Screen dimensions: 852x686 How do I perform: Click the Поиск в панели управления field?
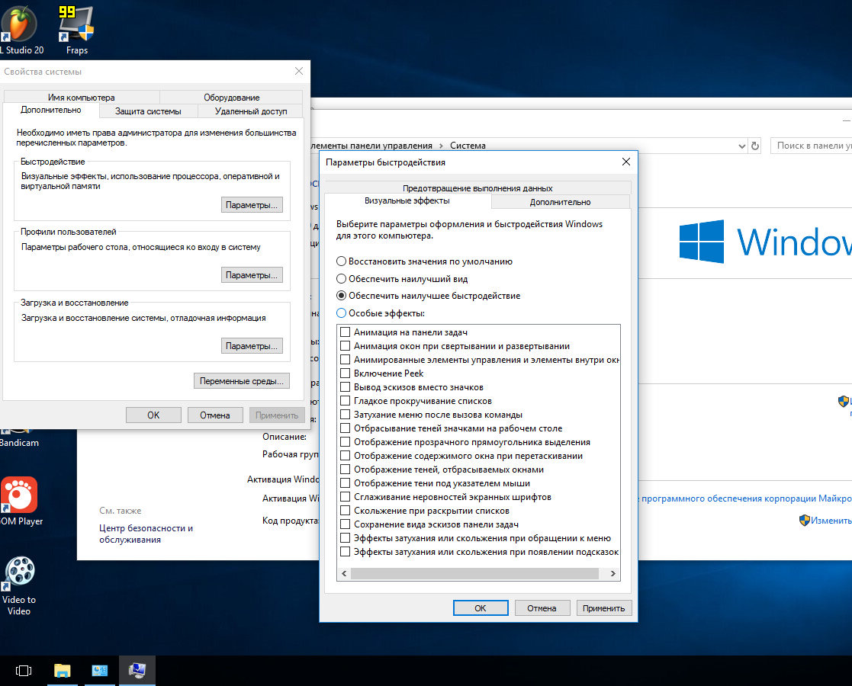pos(811,146)
